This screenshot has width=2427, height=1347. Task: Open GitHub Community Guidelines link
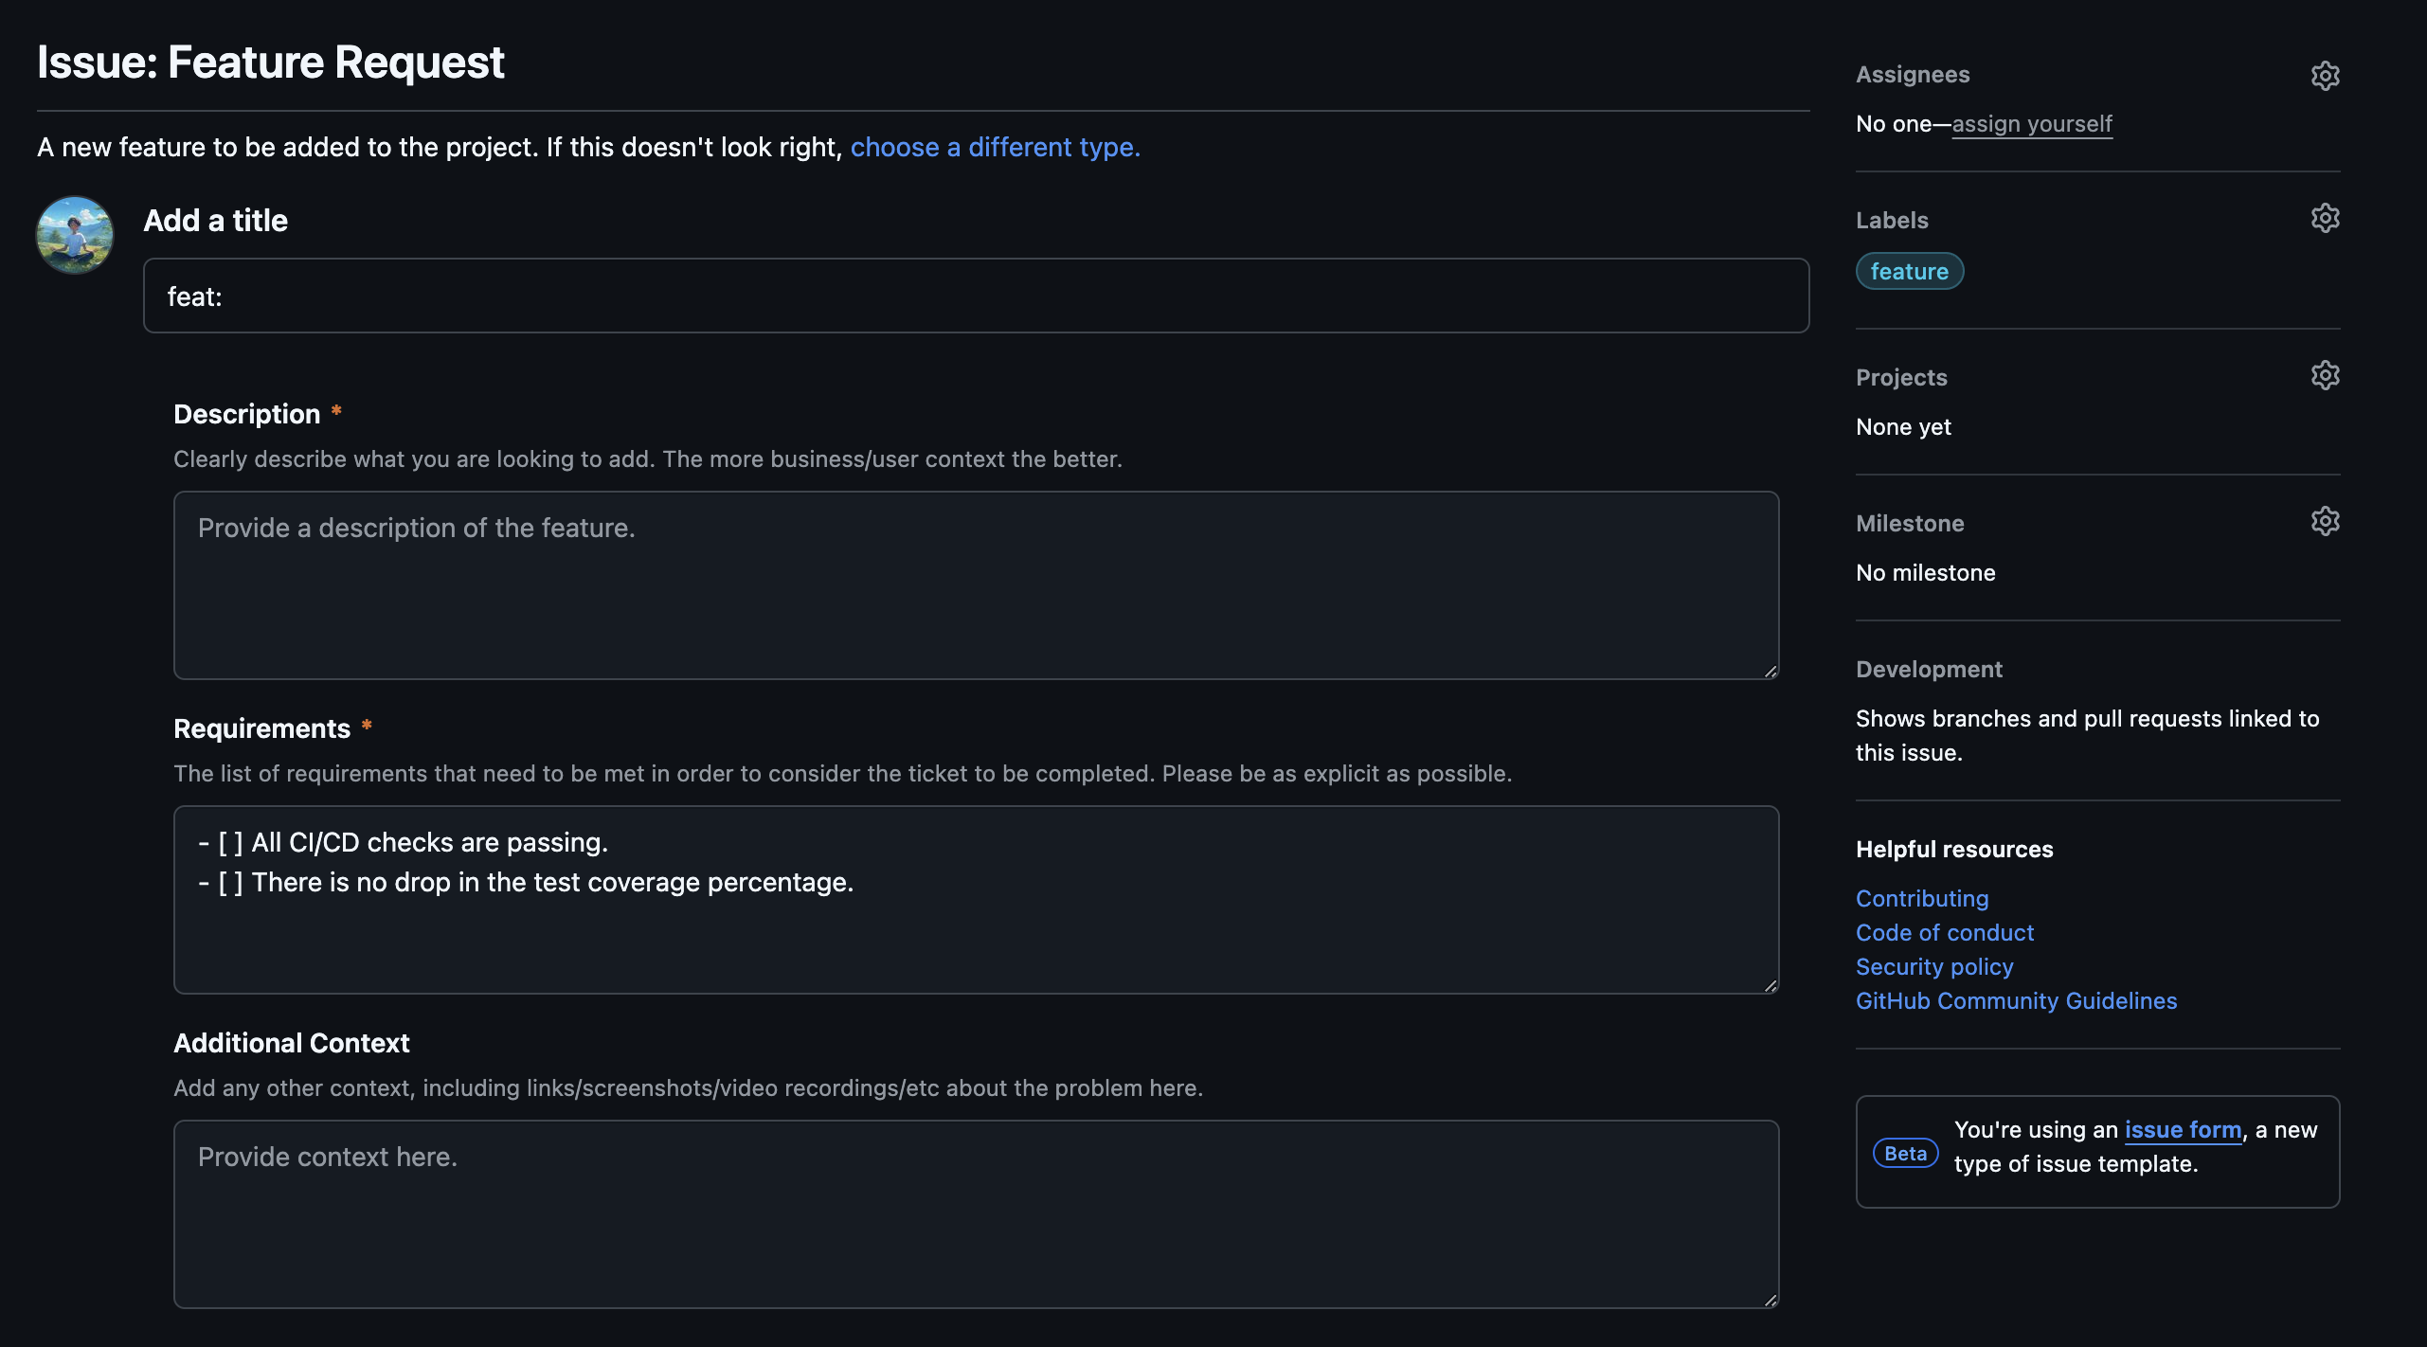pos(2016,1001)
